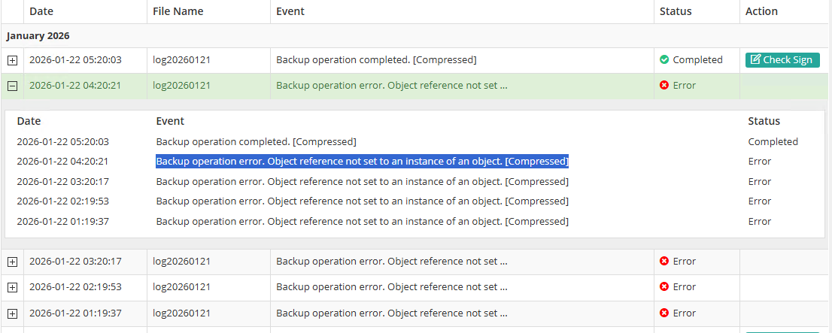Click the Status column header
This screenshot has height=333, width=832.
(x=676, y=11)
